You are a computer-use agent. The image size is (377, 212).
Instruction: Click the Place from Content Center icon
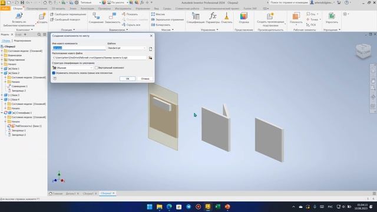19,16
